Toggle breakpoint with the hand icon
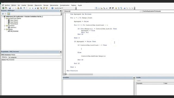 pos(116,8)
